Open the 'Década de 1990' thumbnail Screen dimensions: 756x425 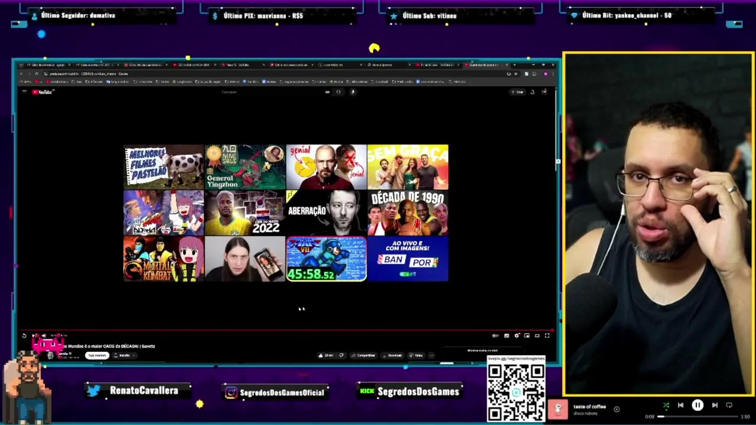[x=408, y=213]
